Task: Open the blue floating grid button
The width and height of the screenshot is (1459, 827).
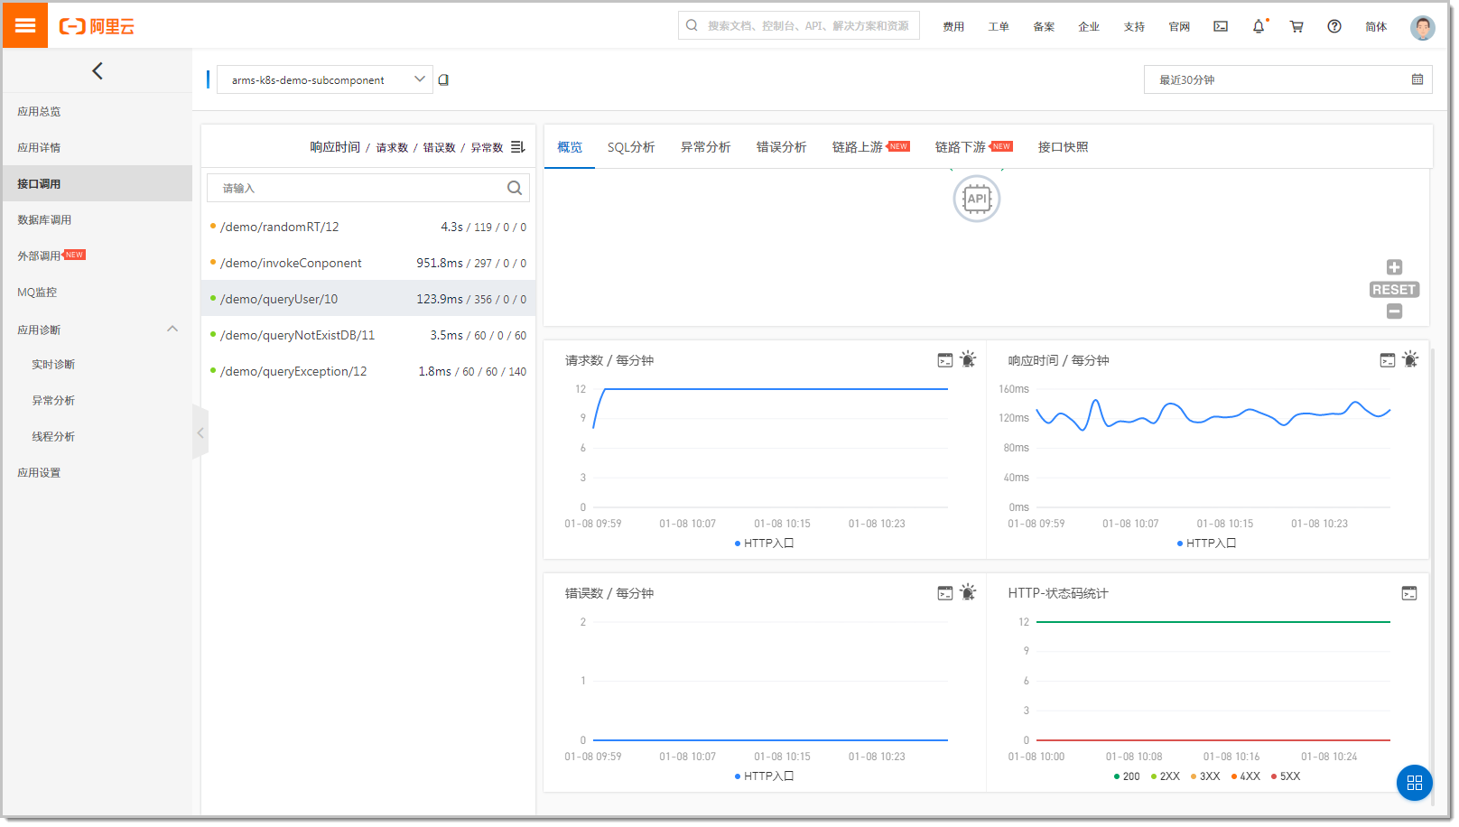Action: pos(1415,783)
